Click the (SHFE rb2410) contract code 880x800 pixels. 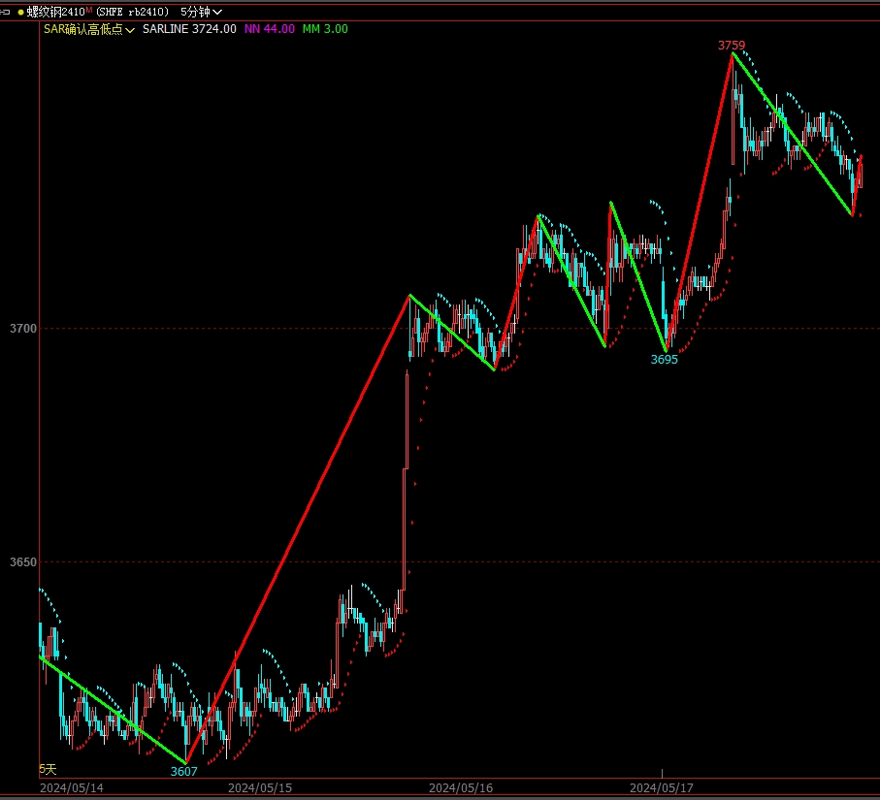point(132,12)
